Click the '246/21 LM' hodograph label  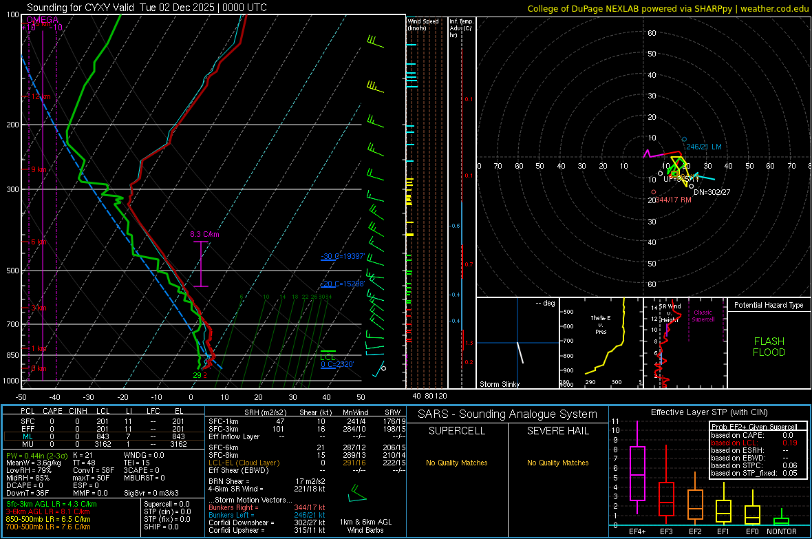(x=704, y=147)
